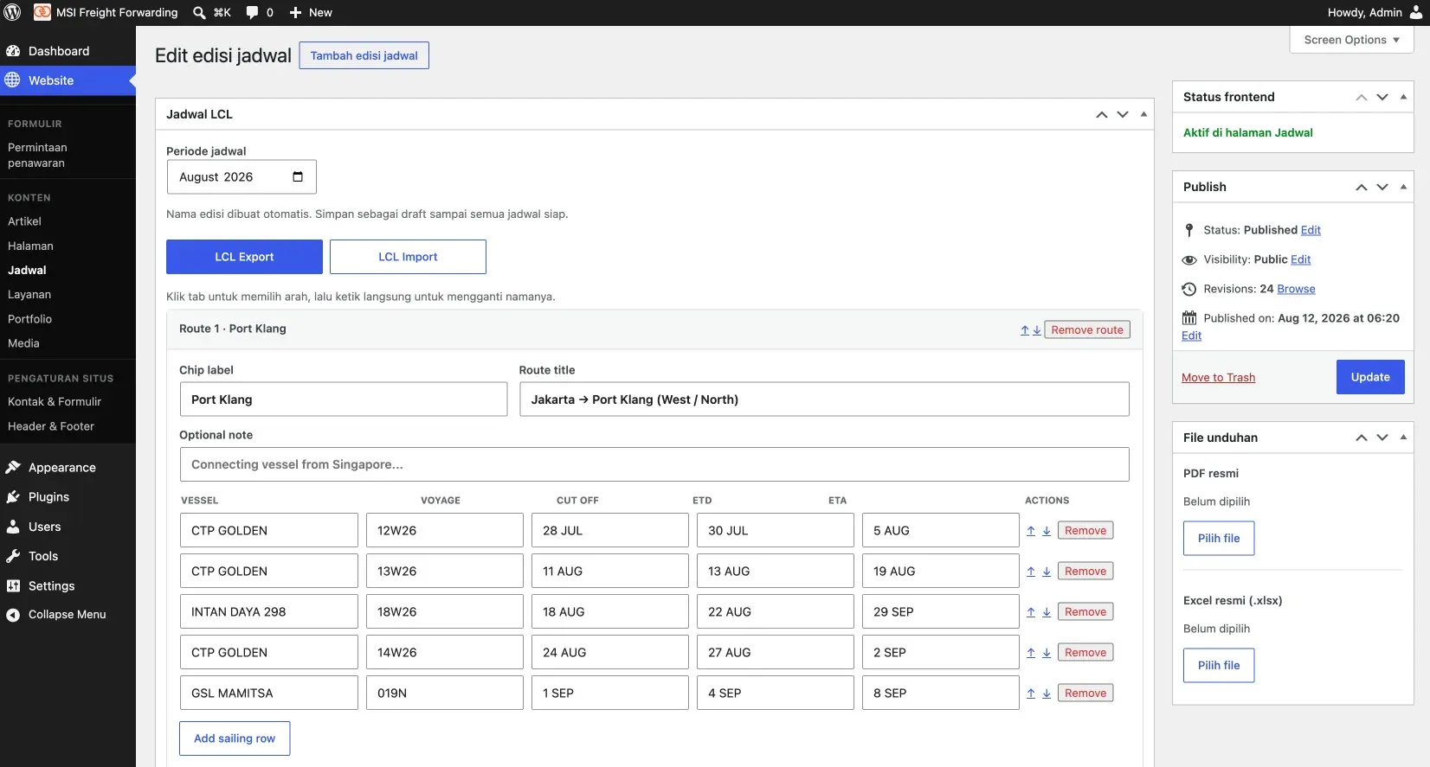The width and height of the screenshot is (1430, 767).
Task: Move GSL MAMITSA row up
Action: click(1031, 693)
